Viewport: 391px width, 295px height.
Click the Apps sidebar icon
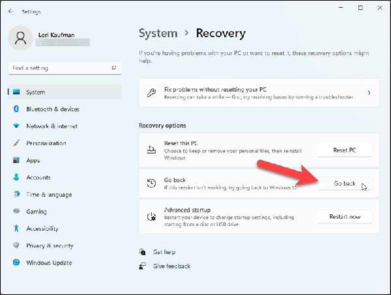pos(16,160)
